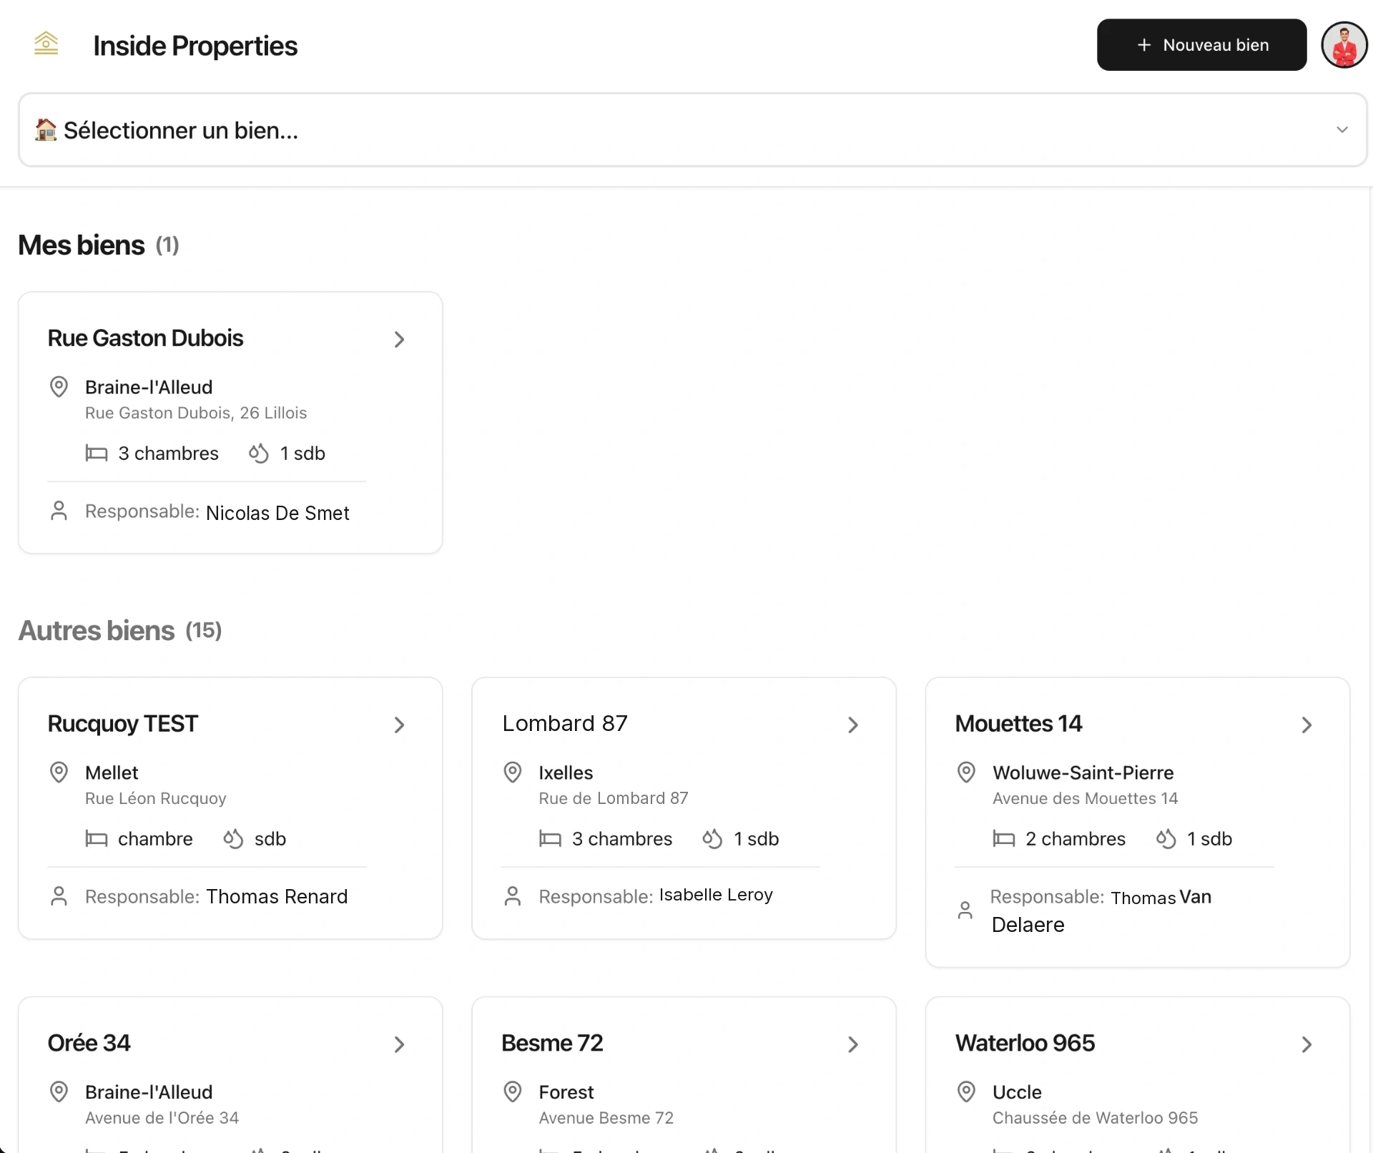Select the Autres biens section heading
Image resolution: width=1373 pixels, height=1153 pixels.
(x=96, y=630)
